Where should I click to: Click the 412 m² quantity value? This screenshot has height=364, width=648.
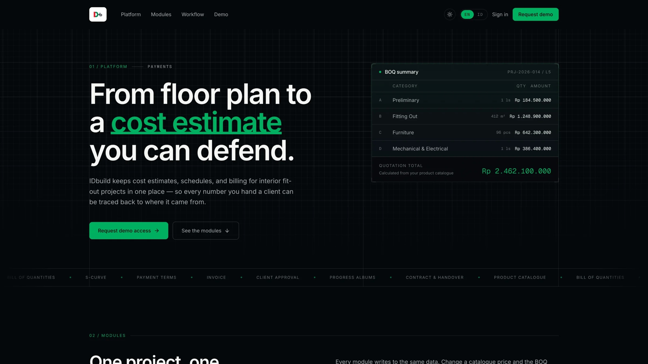(x=498, y=116)
